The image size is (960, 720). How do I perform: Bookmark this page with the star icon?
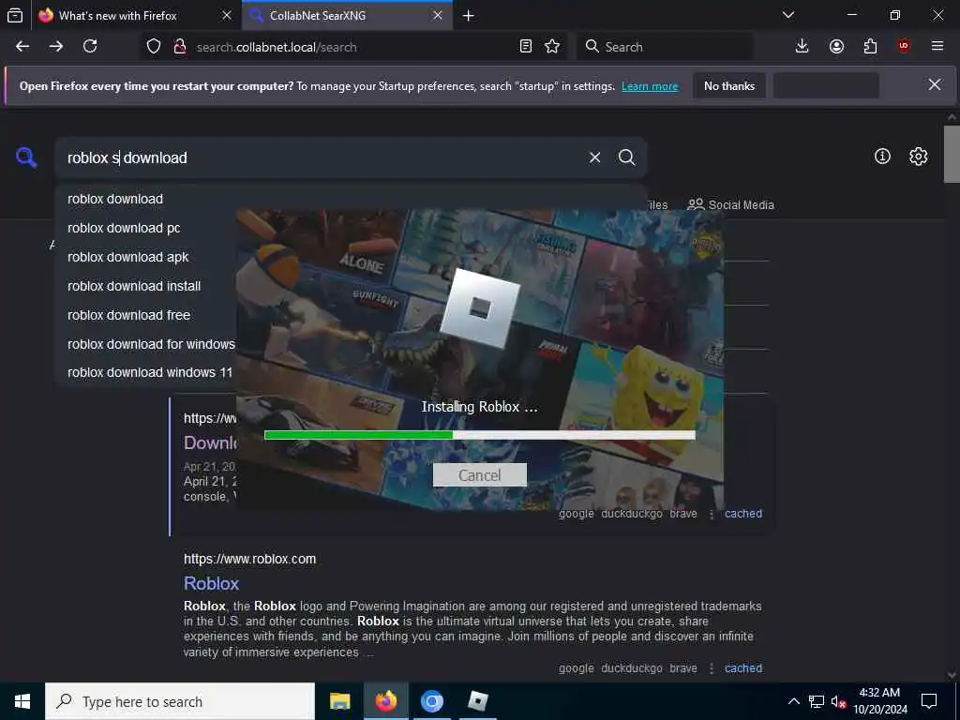pyautogui.click(x=552, y=47)
